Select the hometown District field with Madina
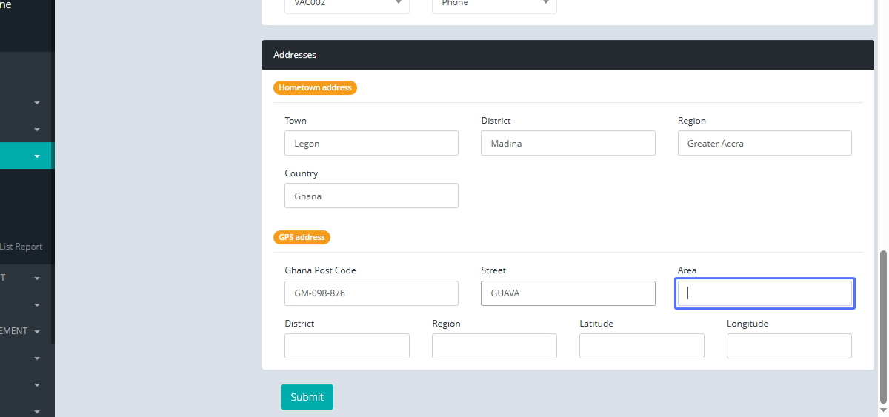The image size is (889, 417). click(x=567, y=144)
